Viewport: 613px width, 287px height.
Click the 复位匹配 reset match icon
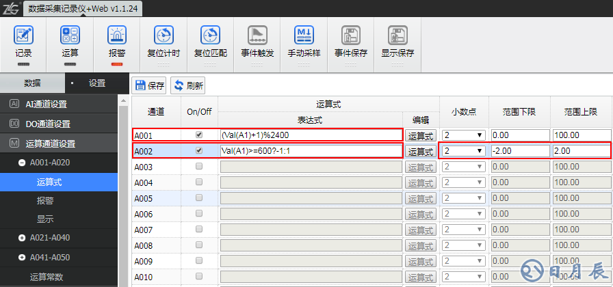click(210, 36)
